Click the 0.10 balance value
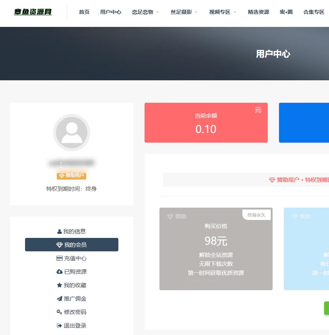 pos(206,129)
